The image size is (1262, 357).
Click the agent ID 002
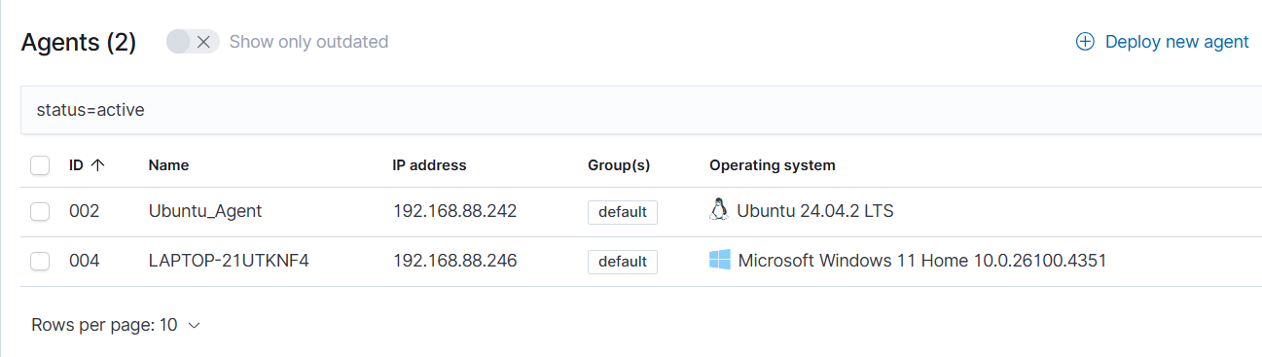85,211
